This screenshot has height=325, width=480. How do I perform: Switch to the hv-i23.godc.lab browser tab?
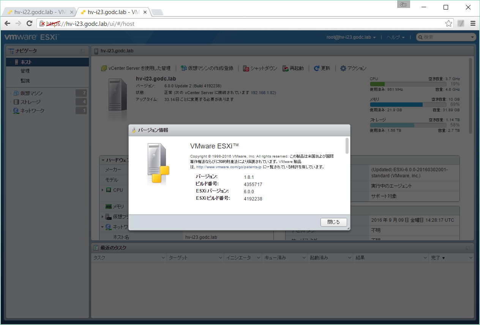tap(113, 12)
